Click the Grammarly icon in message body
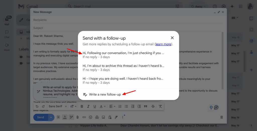 (x=216, y=107)
